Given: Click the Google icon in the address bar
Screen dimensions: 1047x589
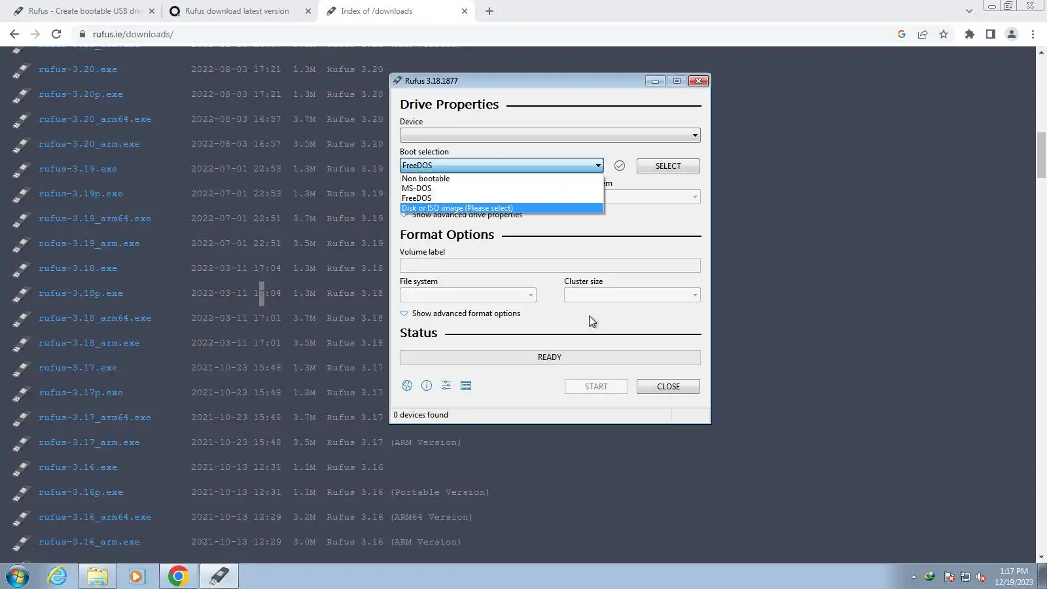Looking at the screenshot, I should coord(902,34).
